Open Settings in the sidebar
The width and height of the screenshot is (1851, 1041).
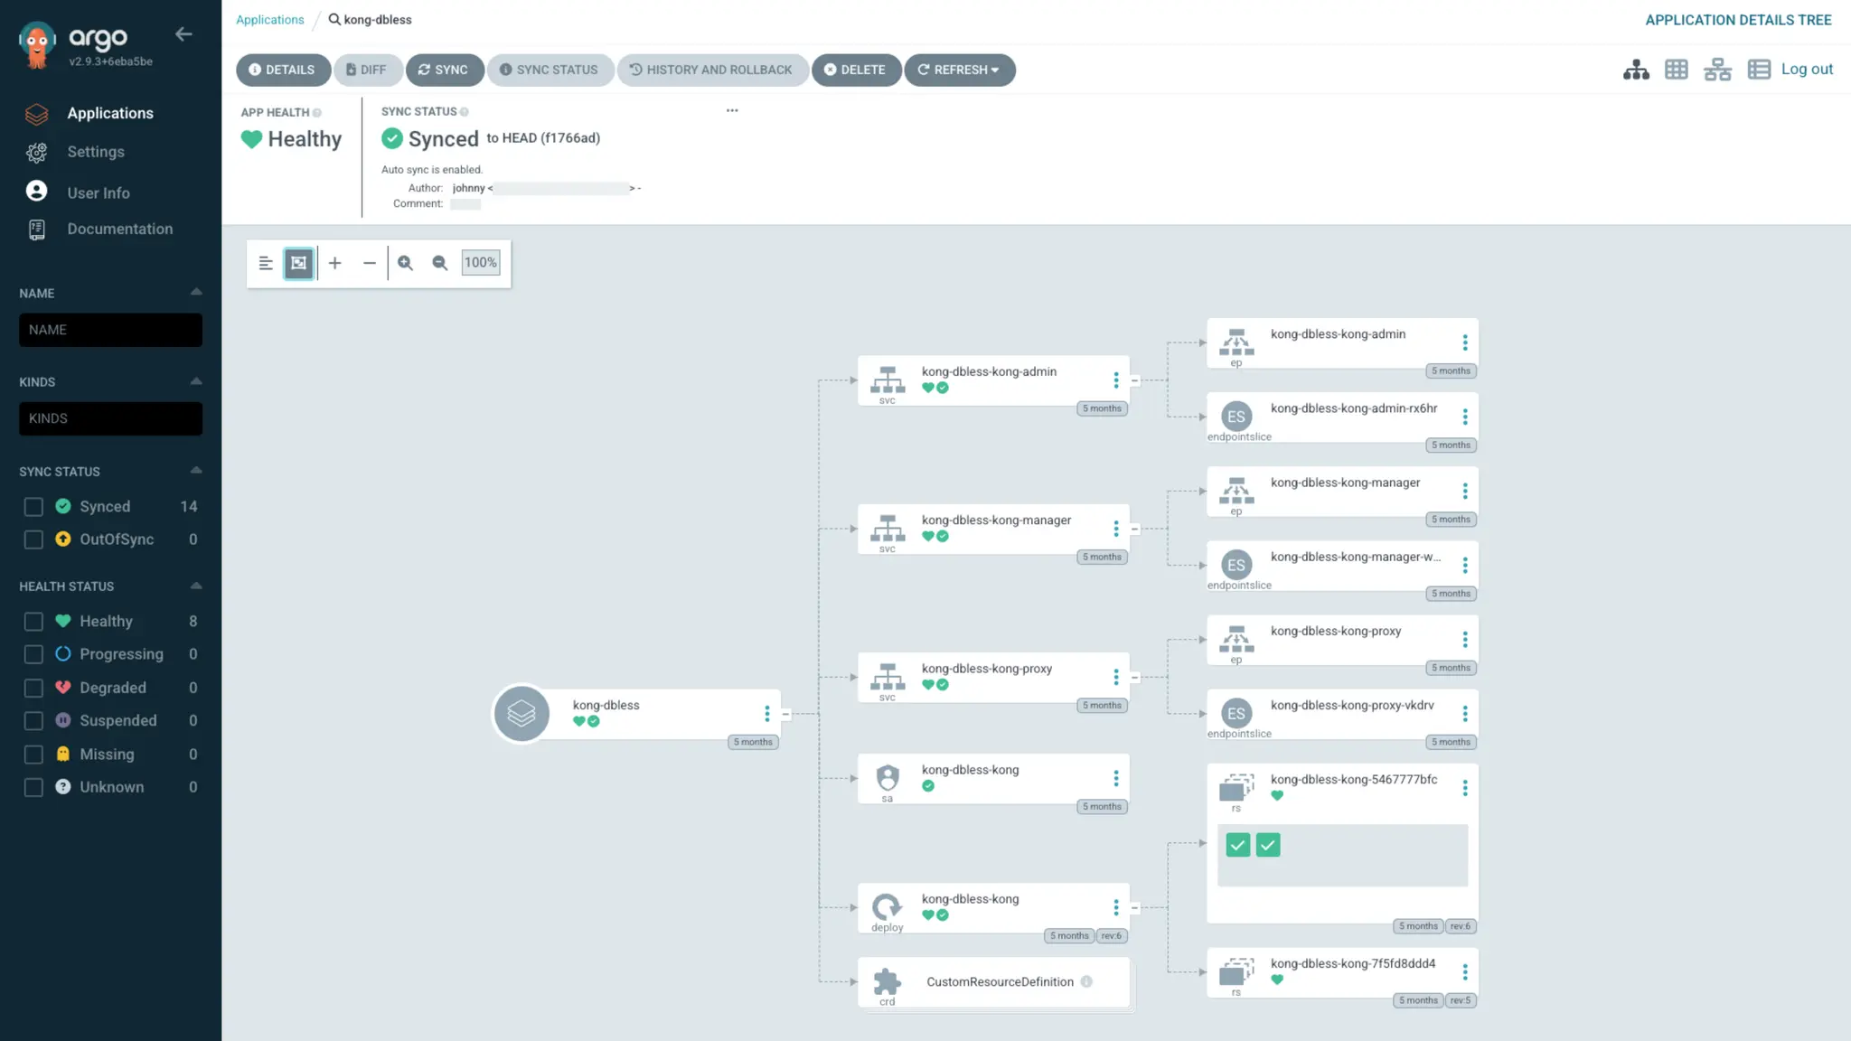[95, 152]
